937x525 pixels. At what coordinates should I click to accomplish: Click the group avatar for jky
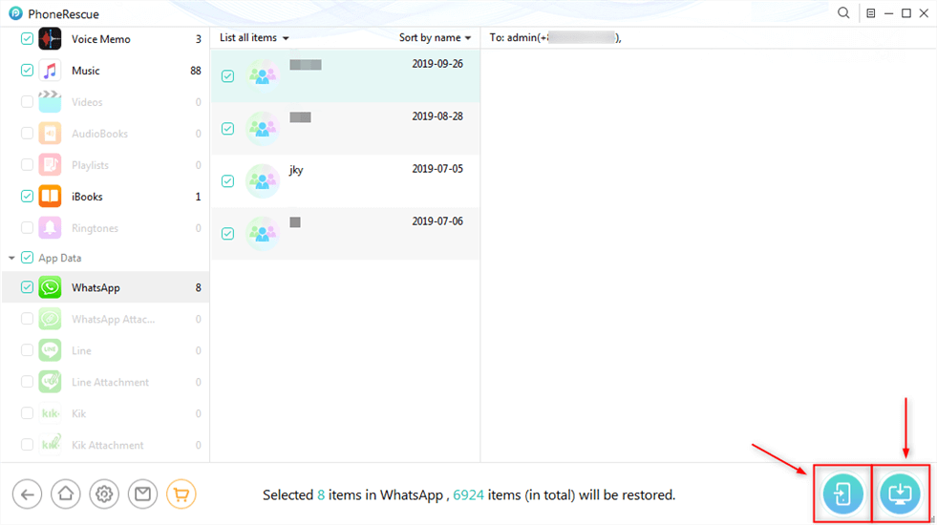coord(263,181)
